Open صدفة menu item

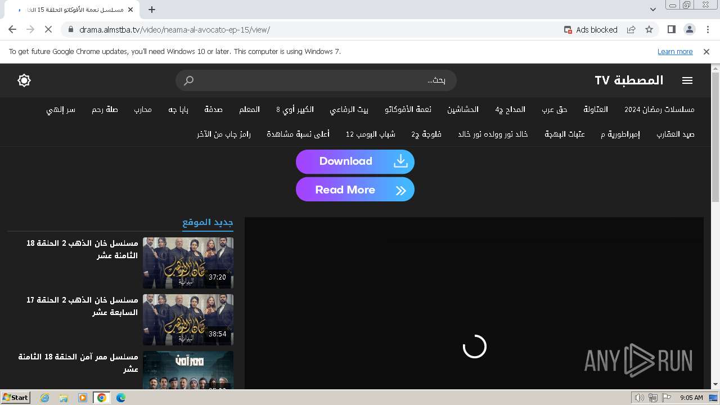pyautogui.click(x=213, y=110)
